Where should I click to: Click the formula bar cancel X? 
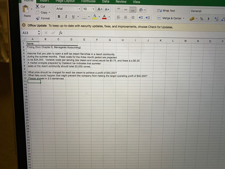coord(46,33)
